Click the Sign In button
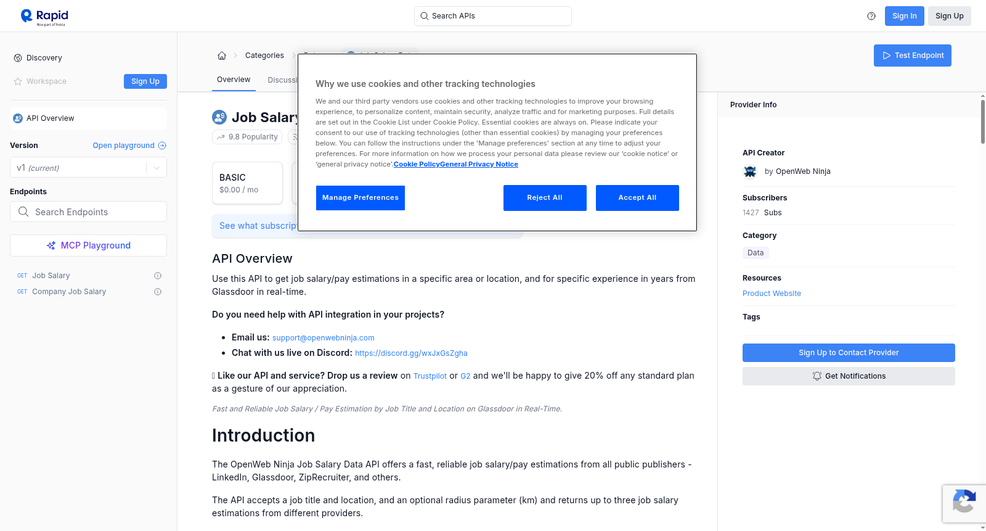The width and height of the screenshot is (986, 531). click(904, 16)
